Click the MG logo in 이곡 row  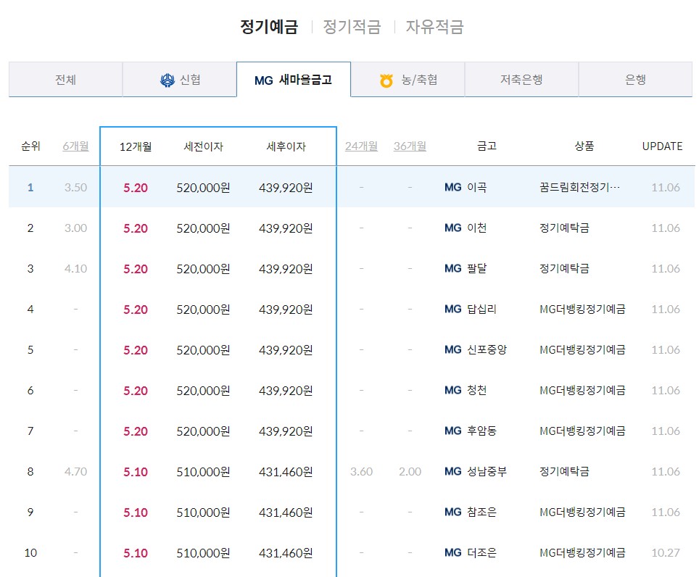click(x=453, y=187)
